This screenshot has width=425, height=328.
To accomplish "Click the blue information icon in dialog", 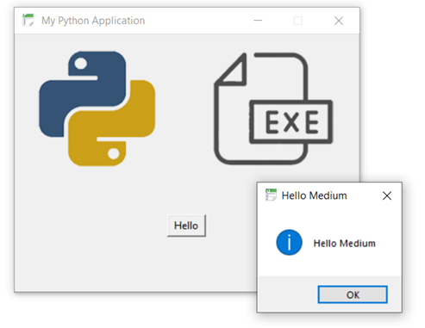I will click(x=289, y=243).
